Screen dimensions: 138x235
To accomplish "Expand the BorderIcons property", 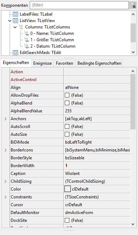I will coord(6,150).
